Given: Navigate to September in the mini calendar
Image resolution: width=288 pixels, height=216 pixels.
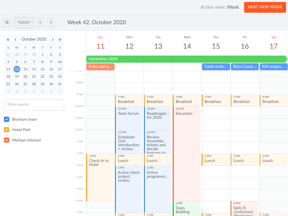Looking at the screenshot, I should [x=15, y=39].
